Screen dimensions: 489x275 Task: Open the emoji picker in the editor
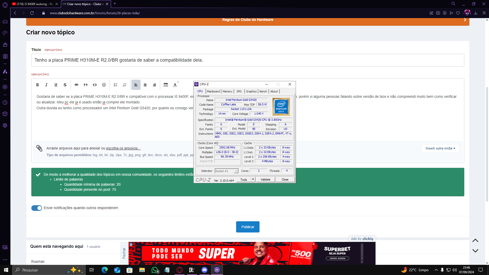click(104, 85)
